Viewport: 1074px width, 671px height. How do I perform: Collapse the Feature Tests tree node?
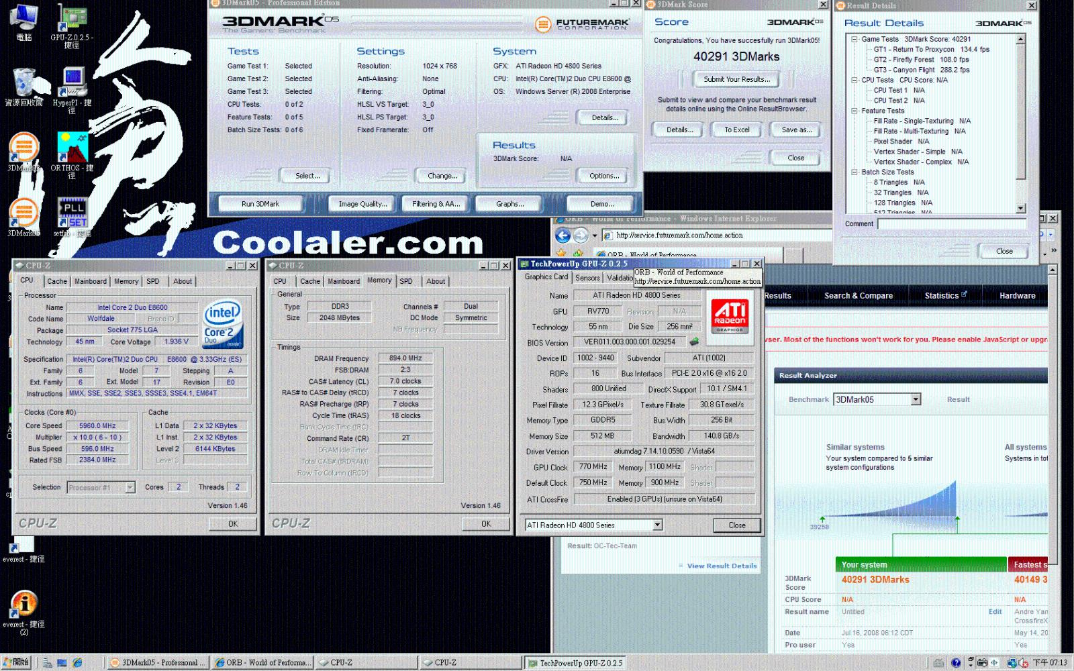[855, 111]
